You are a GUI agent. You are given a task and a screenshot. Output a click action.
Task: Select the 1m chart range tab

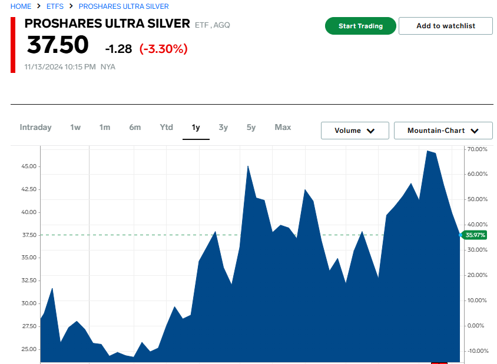click(x=105, y=127)
